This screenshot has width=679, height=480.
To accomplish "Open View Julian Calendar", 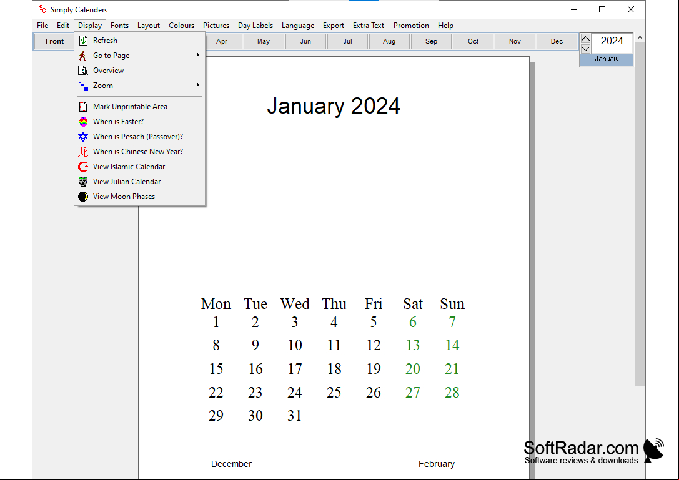I will point(139,182).
